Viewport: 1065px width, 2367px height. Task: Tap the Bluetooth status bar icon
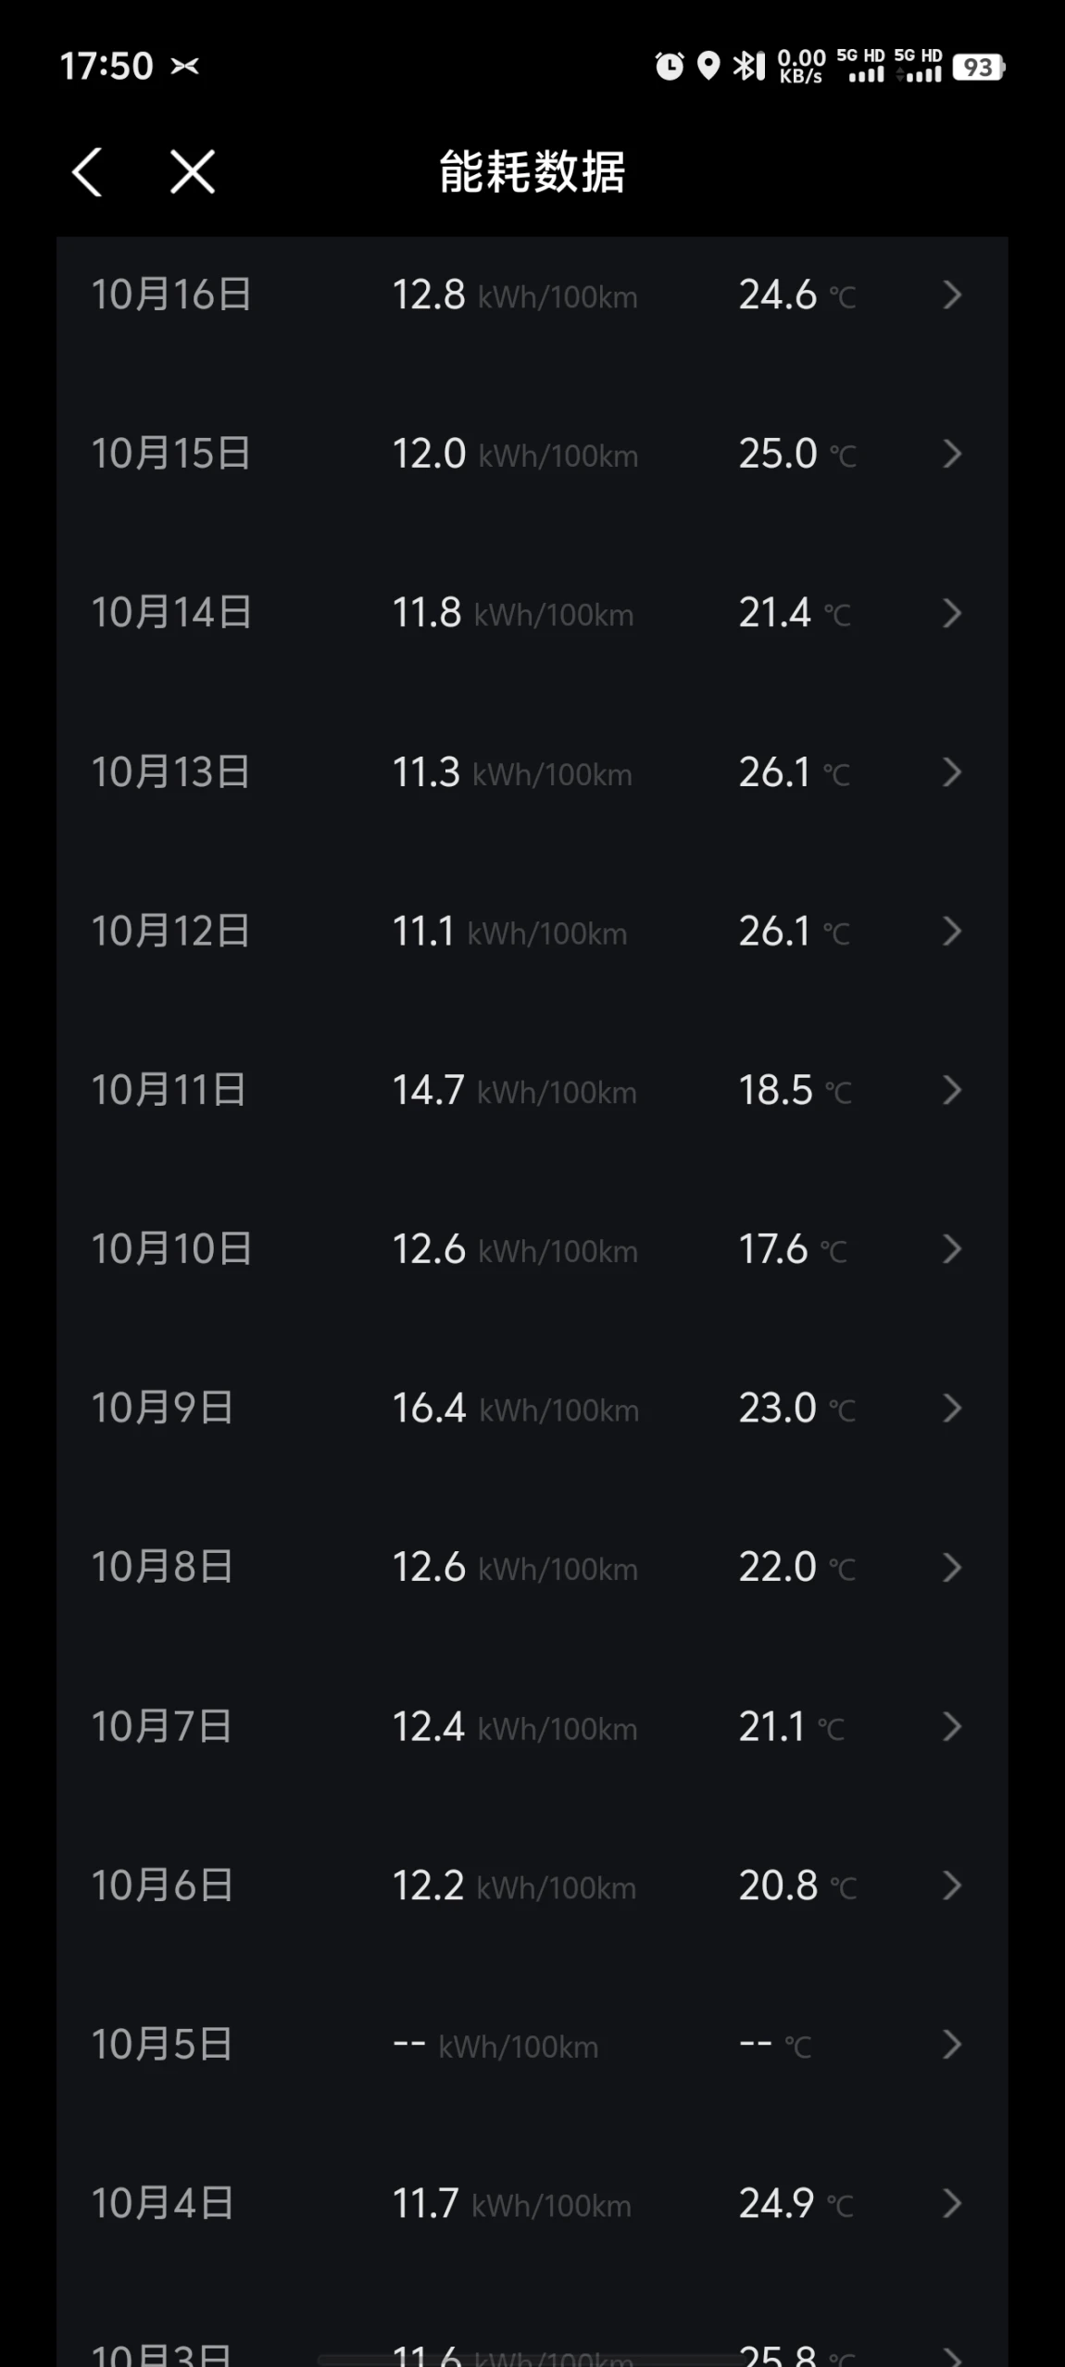748,67
